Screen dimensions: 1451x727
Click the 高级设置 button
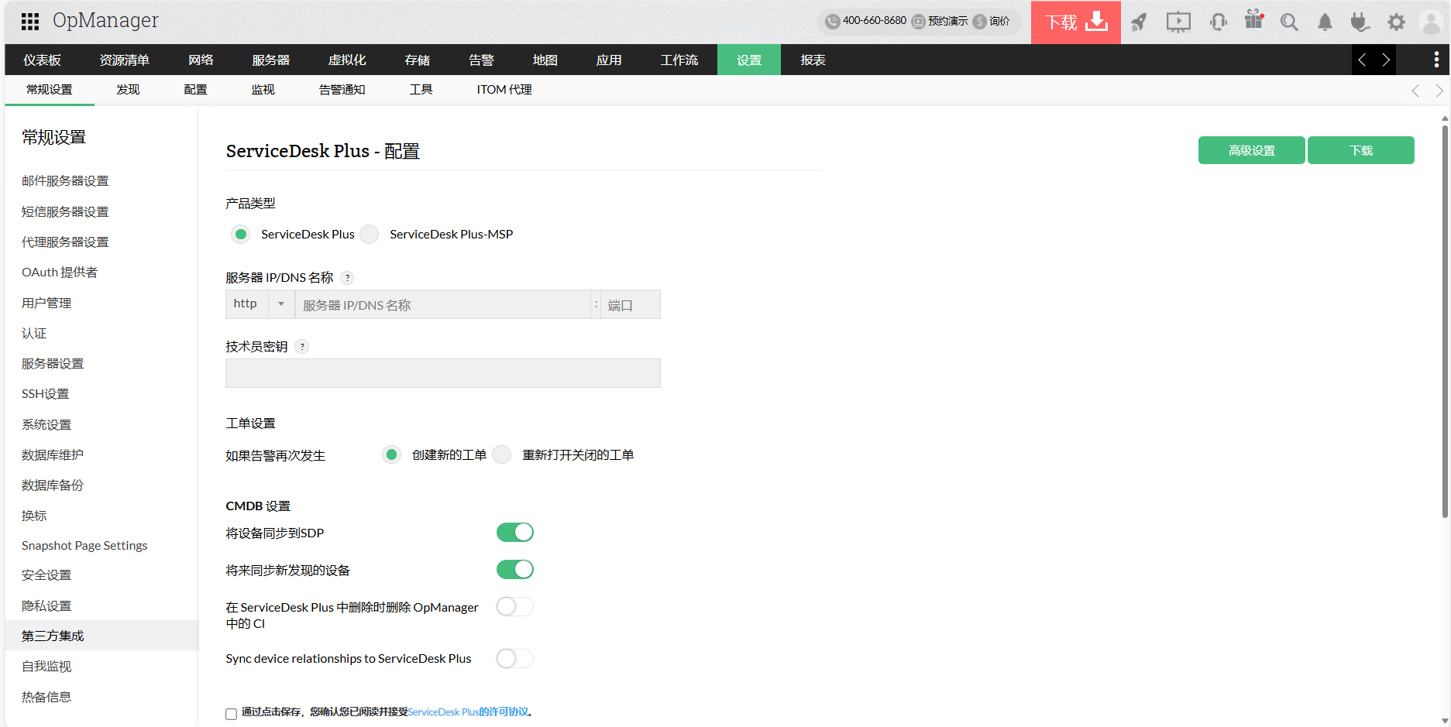click(x=1251, y=150)
